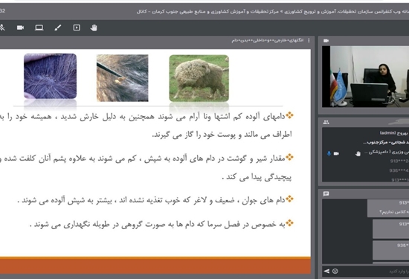Screen dimensions: 409x279
Task: Click blue microphone icon beside attendee
Action: click(329, 153)
